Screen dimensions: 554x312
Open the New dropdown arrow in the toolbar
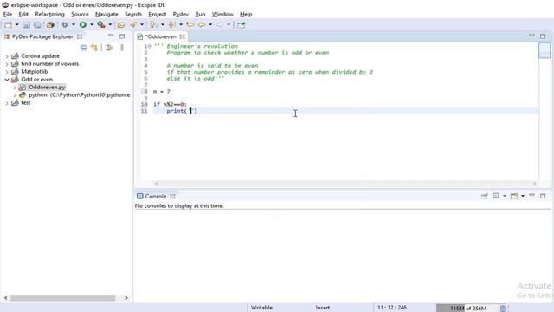coord(16,25)
